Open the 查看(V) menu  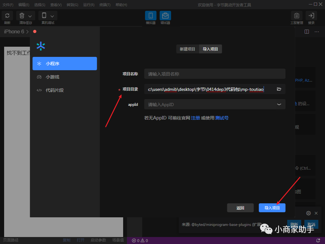pyautogui.click(x=56, y=4)
